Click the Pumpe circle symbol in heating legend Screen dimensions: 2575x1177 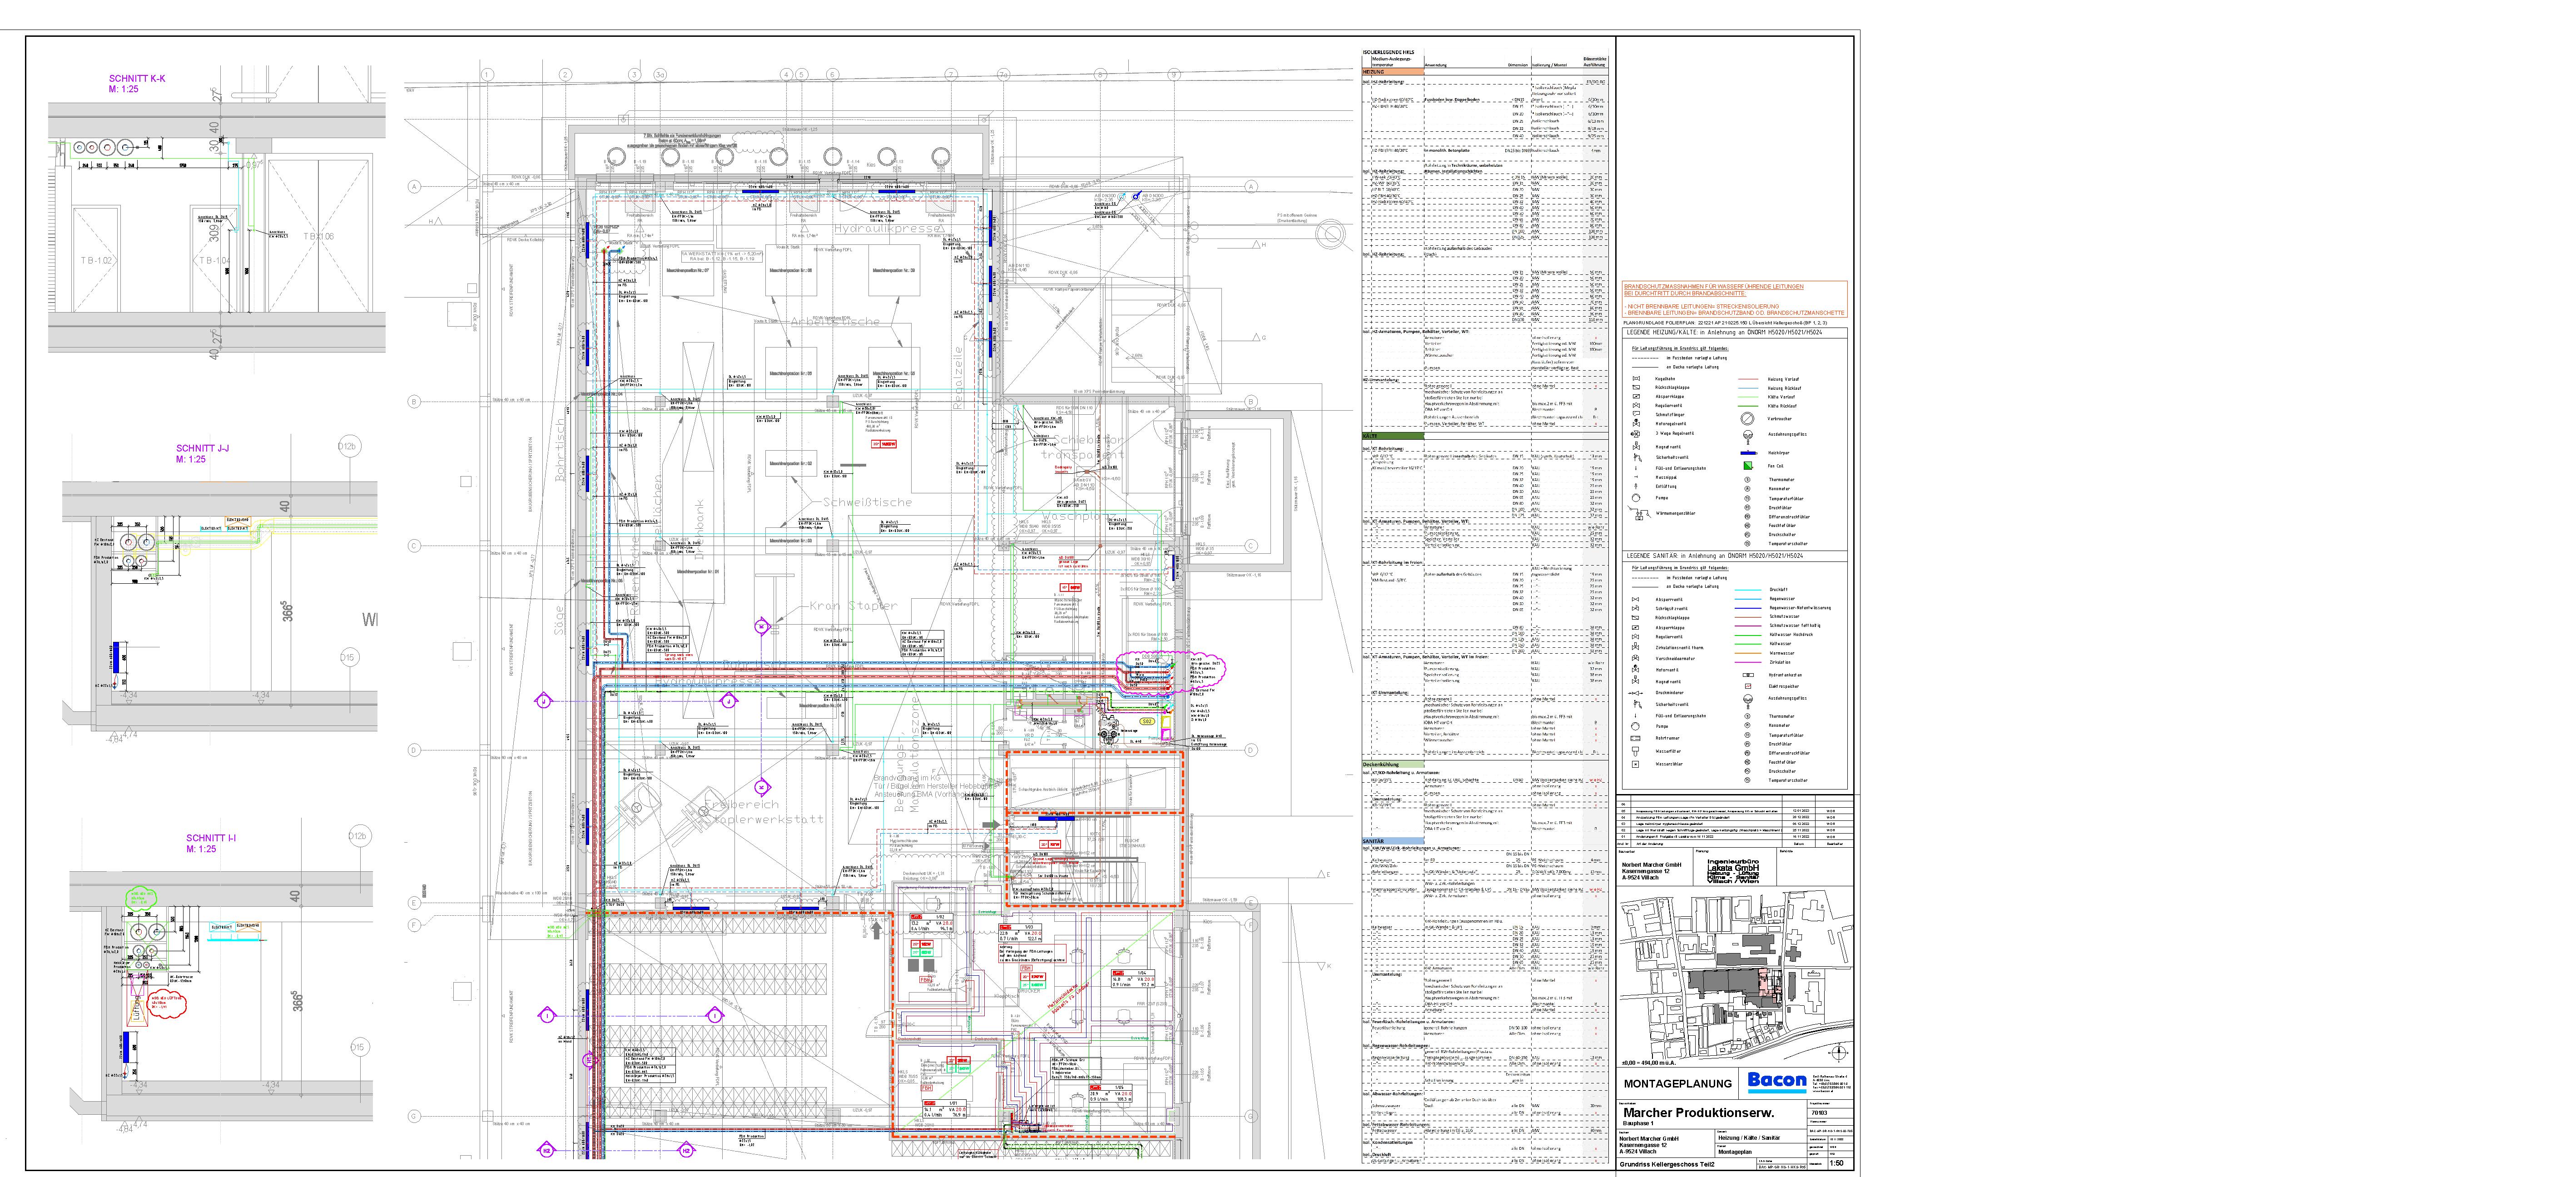(1637, 497)
